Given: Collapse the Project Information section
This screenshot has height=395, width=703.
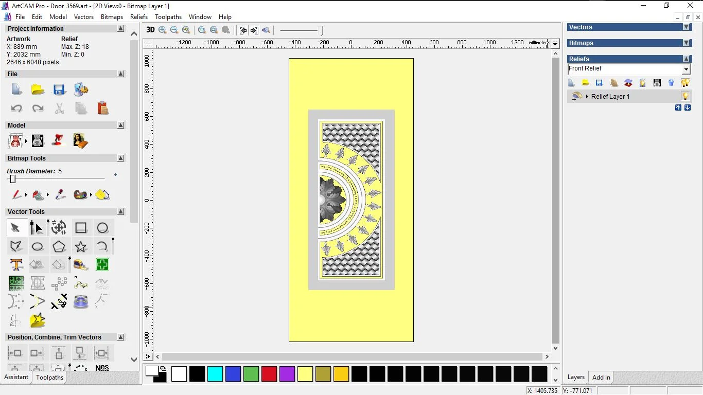Looking at the screenshot, I should (x=121, y=29).
